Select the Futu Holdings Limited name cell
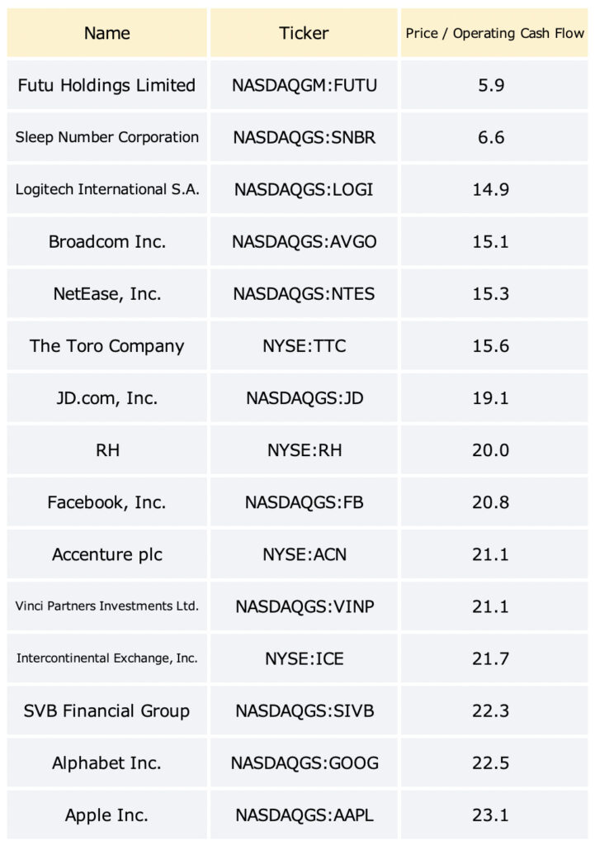The height and width of the screenshot is (846, 595). coord(106,85)
